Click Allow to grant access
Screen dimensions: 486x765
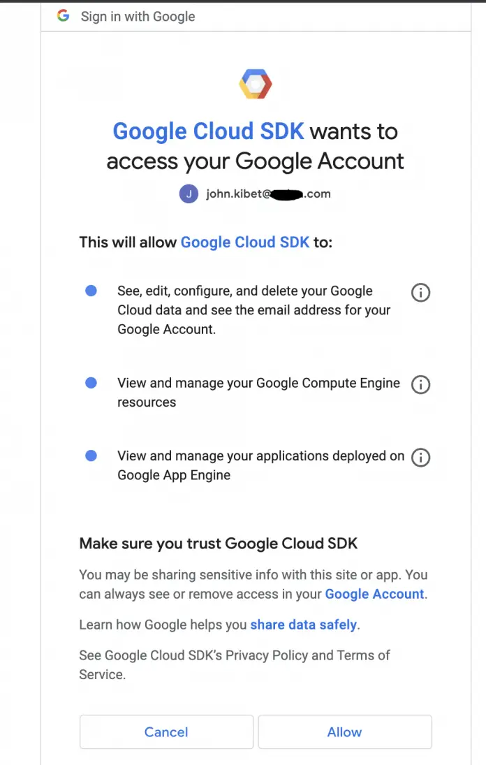(344, 731)
